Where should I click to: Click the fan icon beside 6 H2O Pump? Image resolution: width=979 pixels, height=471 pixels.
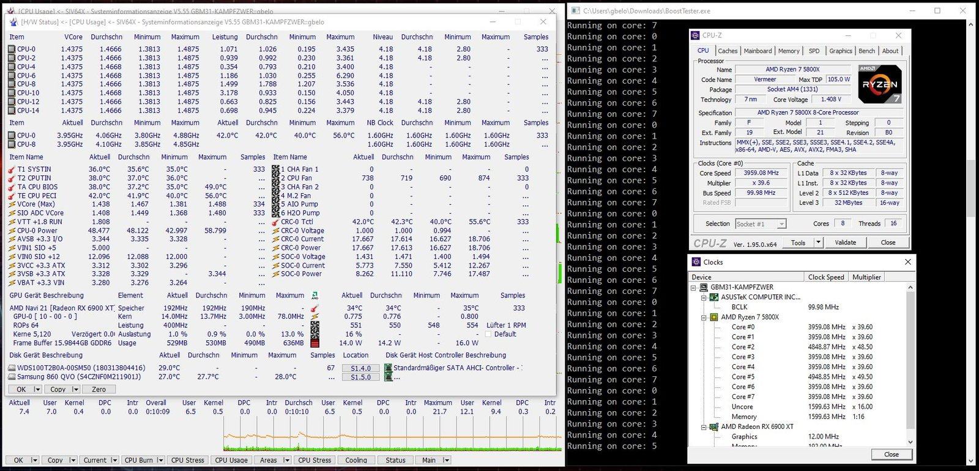275,213
